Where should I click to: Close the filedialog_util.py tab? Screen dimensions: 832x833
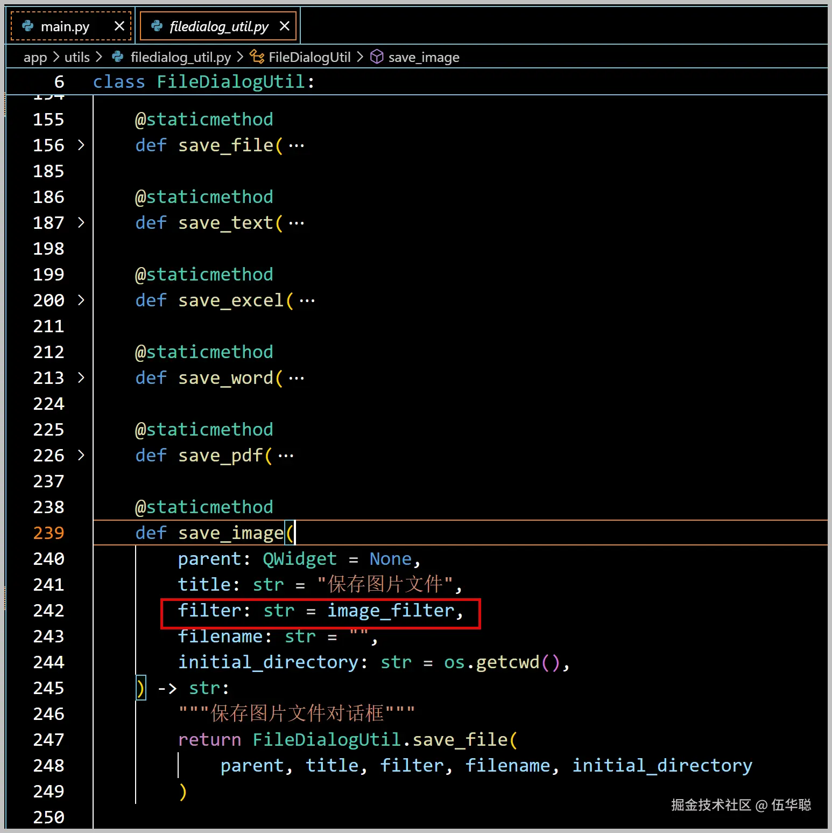(x=285, y=26)
